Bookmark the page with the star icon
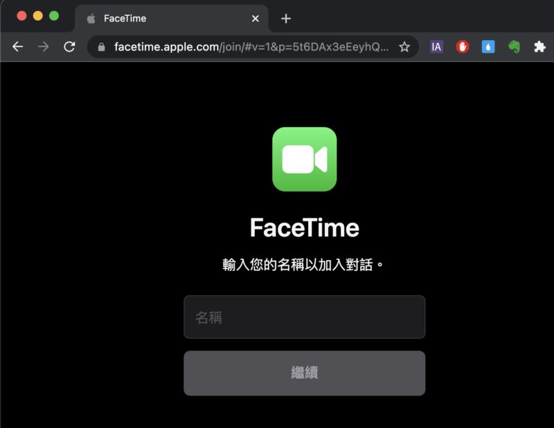The image size is (554, 428). point(404,48)
